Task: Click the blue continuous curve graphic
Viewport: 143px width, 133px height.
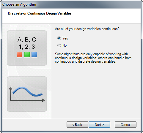Action: pyautogui.click(x=27, y=92)
